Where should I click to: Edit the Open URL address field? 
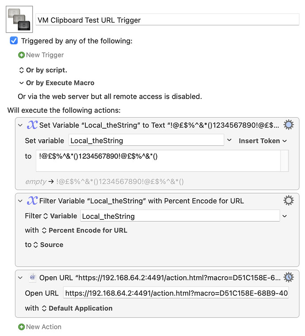pyautogui.click(x=176, y=293)
